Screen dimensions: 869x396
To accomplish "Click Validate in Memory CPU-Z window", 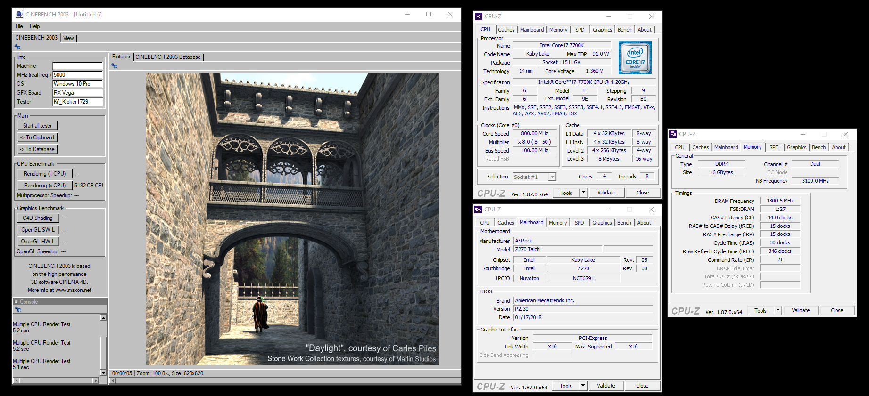I will (801, 310).
